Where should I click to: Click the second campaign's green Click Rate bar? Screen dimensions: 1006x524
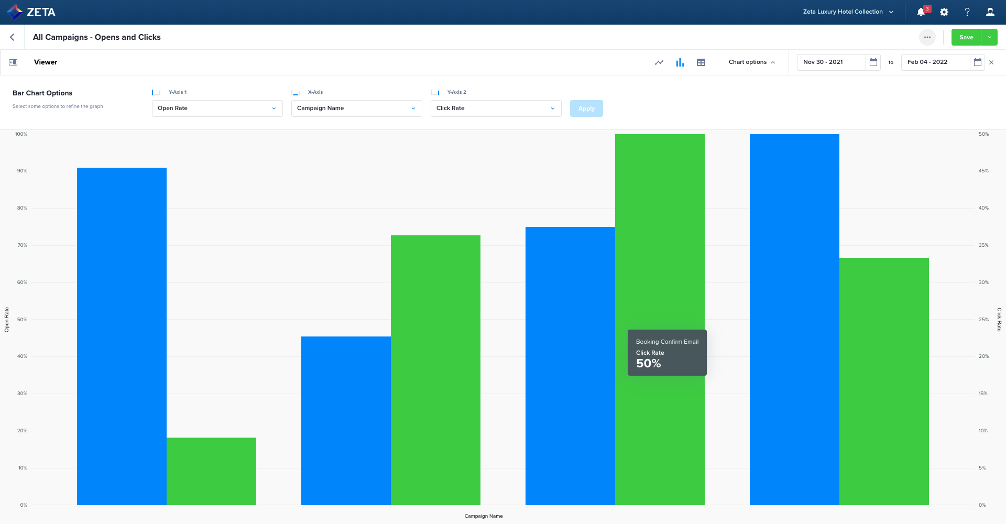pos(435,370)
